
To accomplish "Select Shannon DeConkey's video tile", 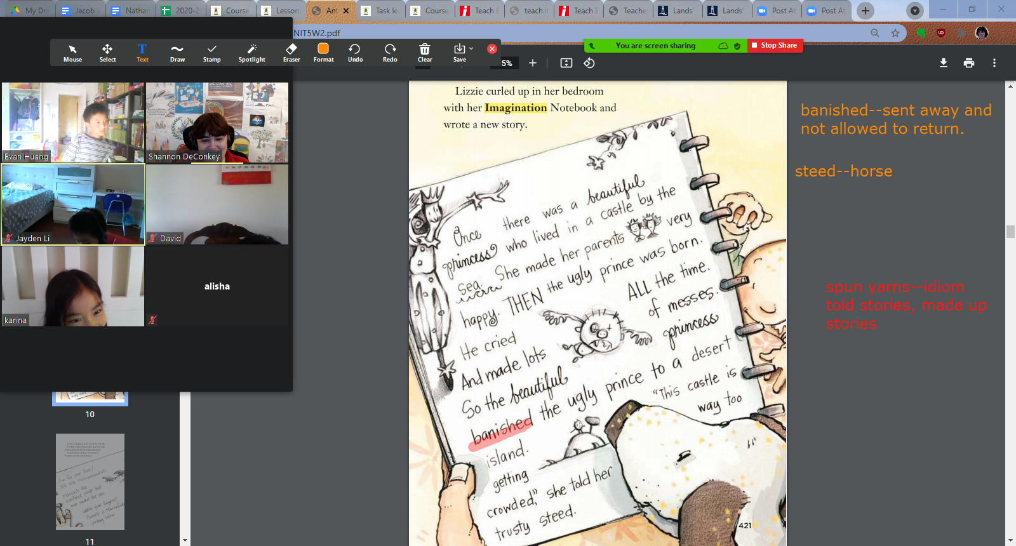I will (x=217, y=123).
